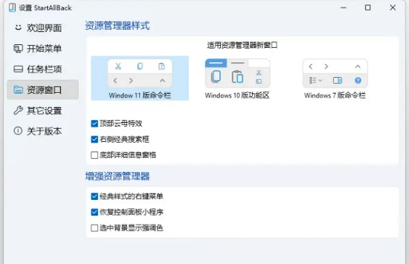
Task: Toggle 右侧经典搜索框 checkbox
Action: click(x=95, y=139)
